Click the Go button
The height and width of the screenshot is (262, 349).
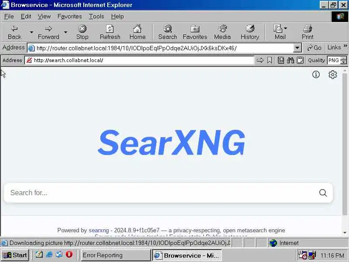tap(314, 48)
